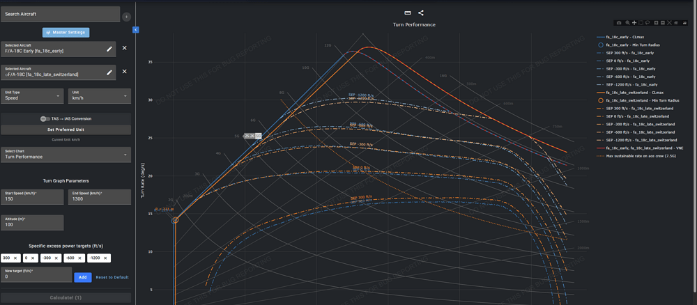The height and width of the screenshot is (305, 697).
Task: Click the share icon above the chart
Action: click(421, 13)
